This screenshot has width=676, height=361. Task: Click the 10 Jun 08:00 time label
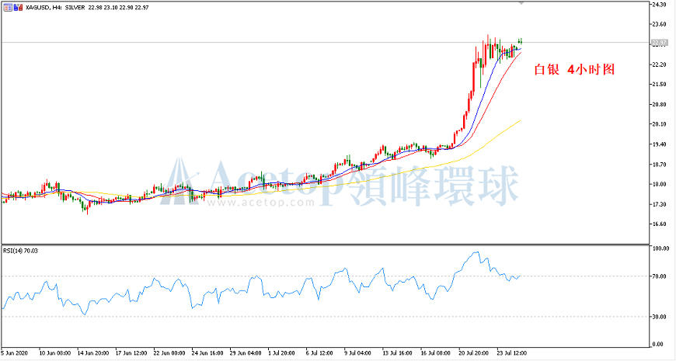[x=55, y=353]
